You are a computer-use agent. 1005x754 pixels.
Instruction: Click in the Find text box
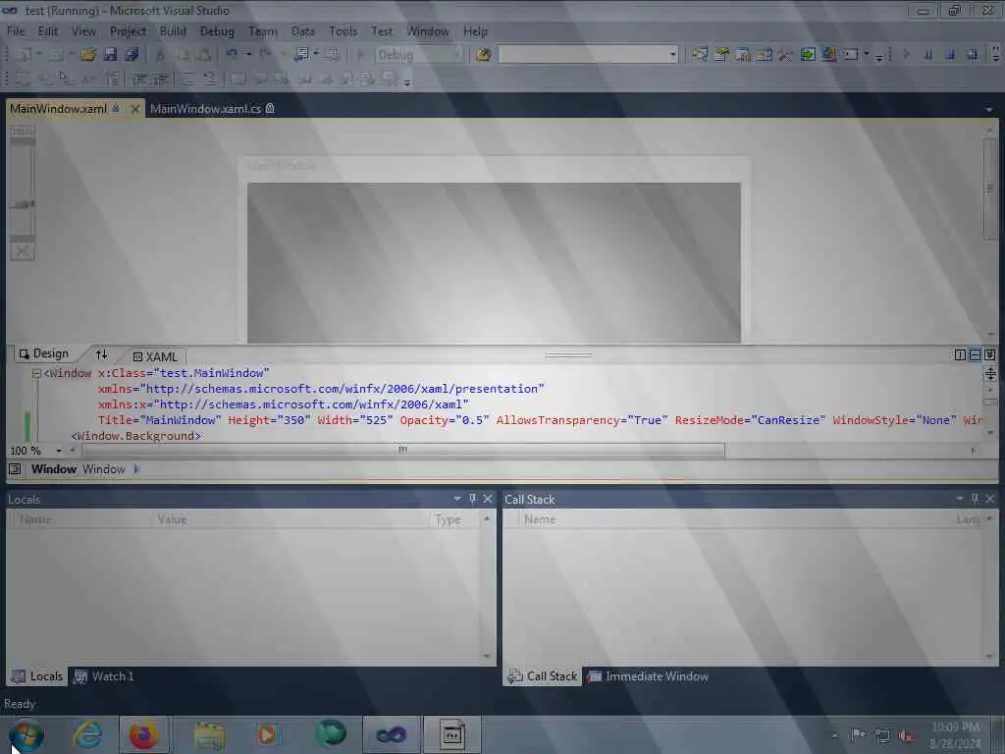coord(582,55)
